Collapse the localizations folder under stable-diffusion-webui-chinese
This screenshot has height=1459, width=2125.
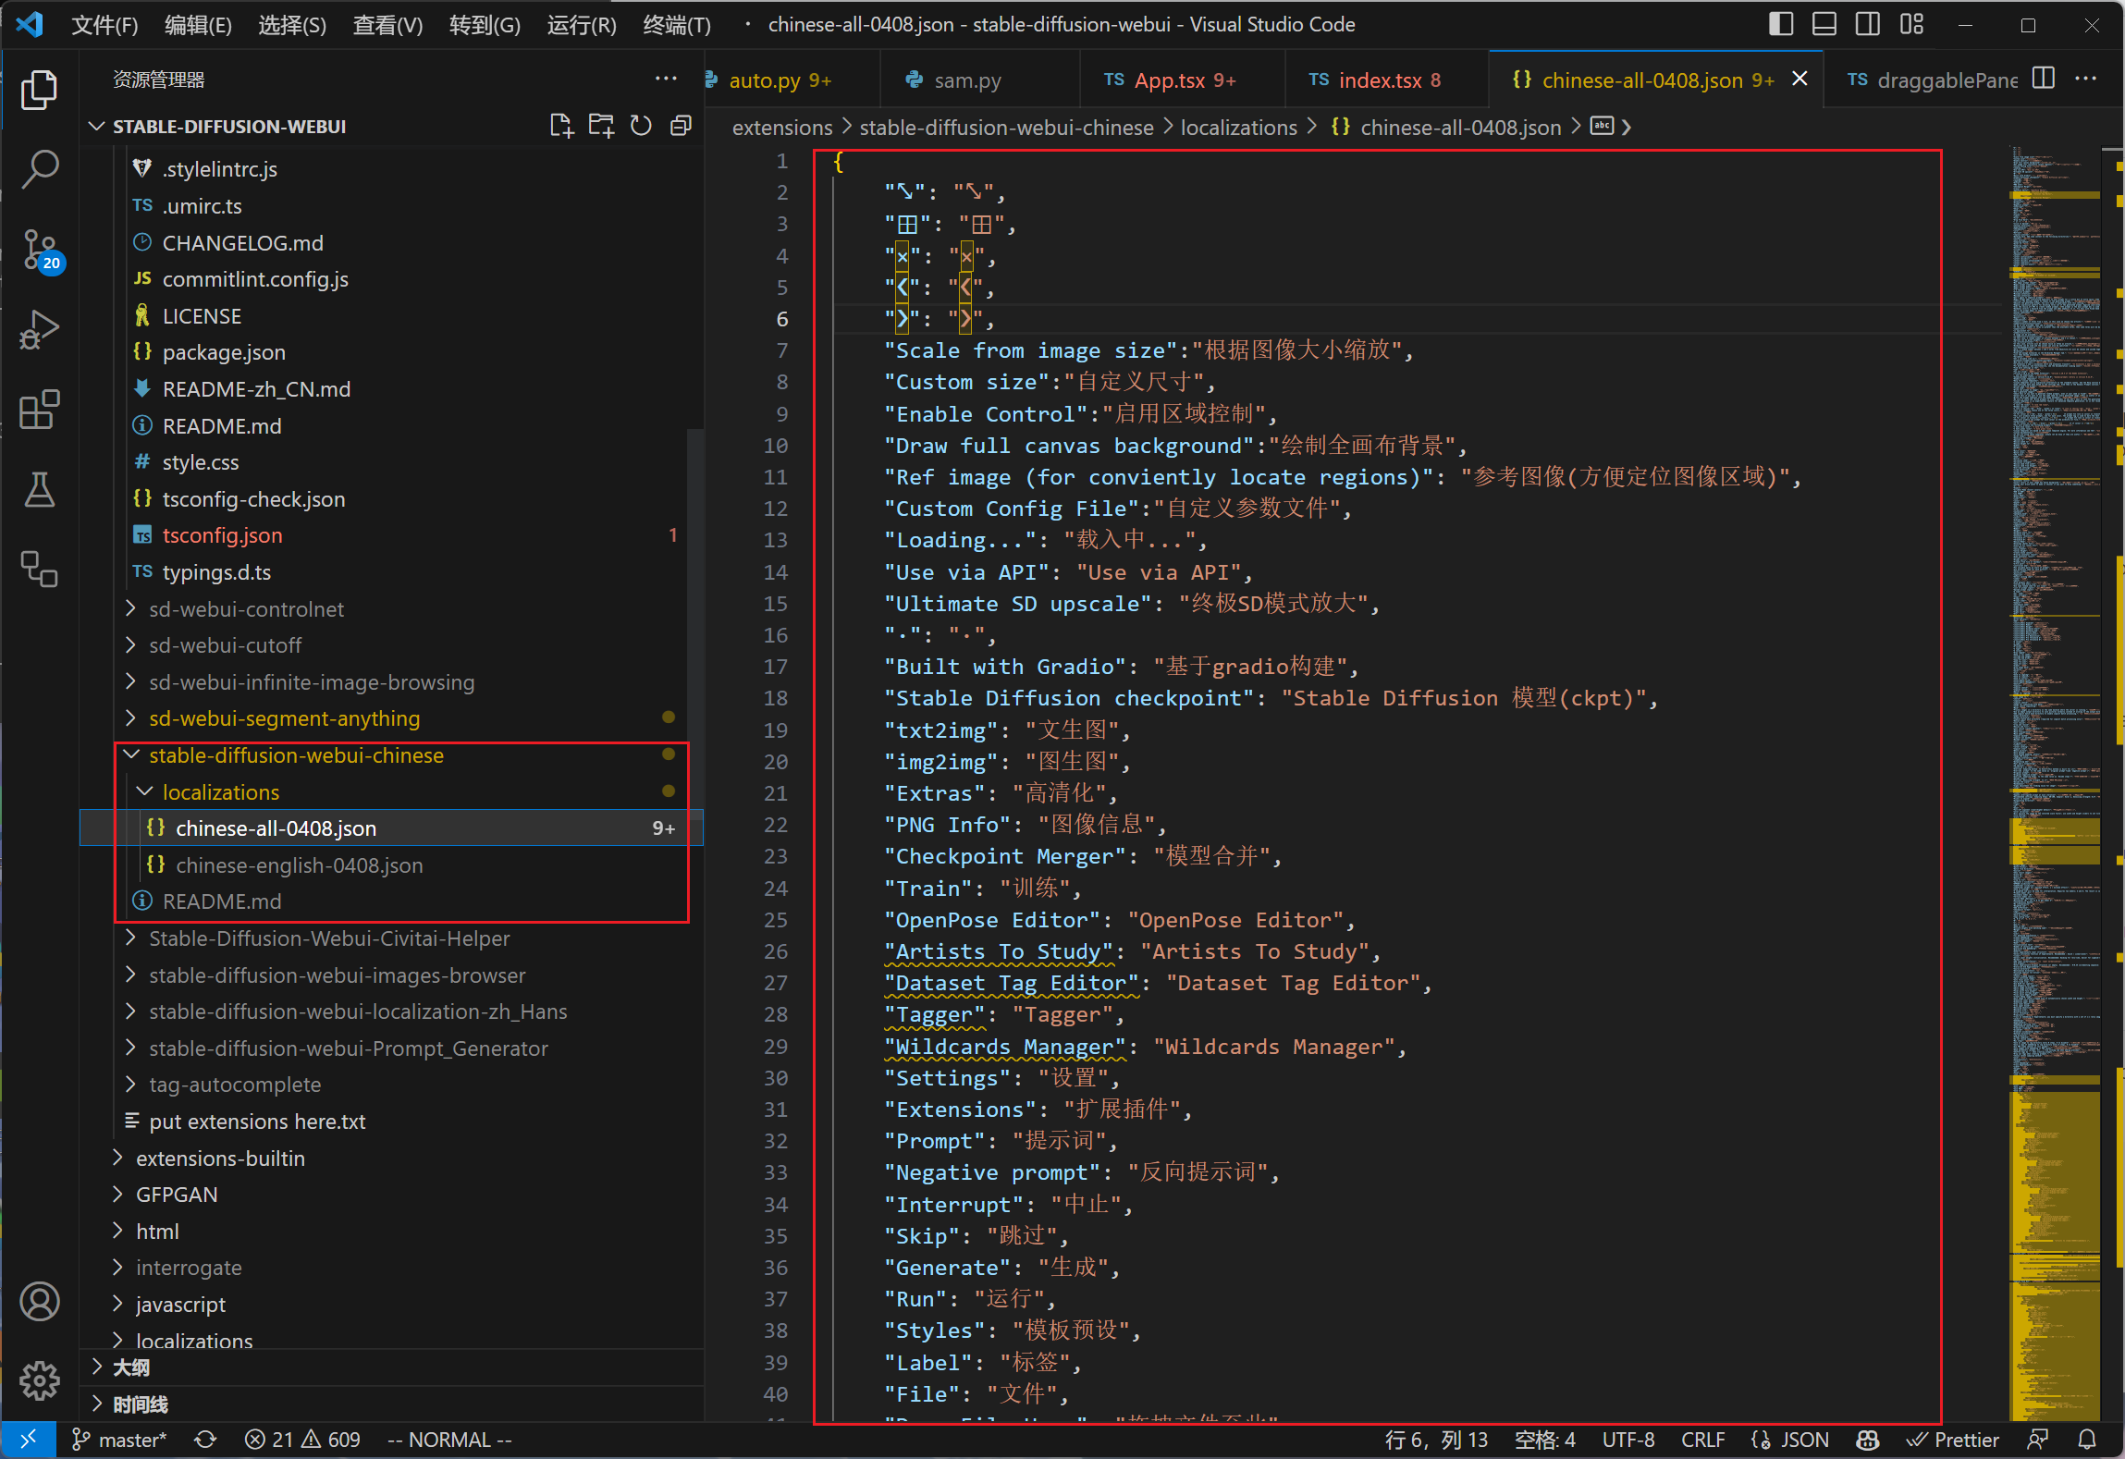pos(220,792)
